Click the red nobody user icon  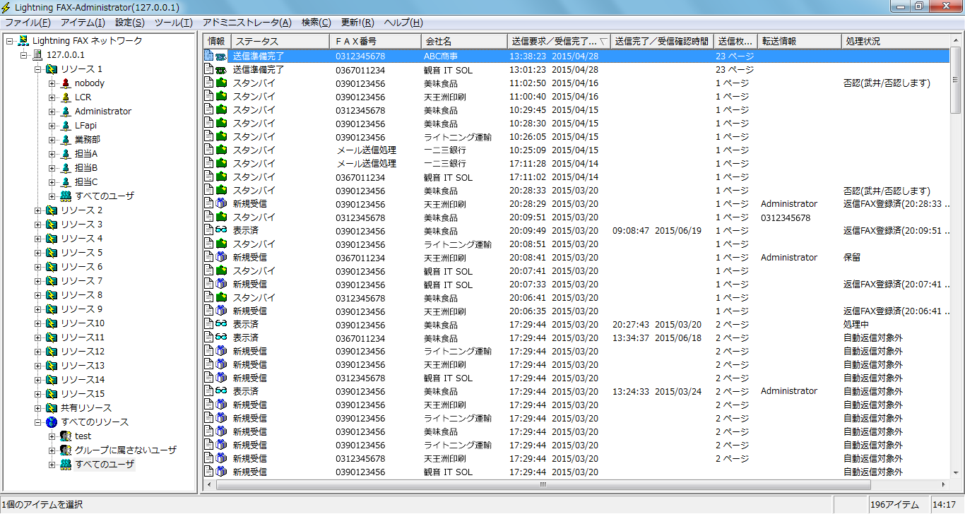click(x=66, y=83)
